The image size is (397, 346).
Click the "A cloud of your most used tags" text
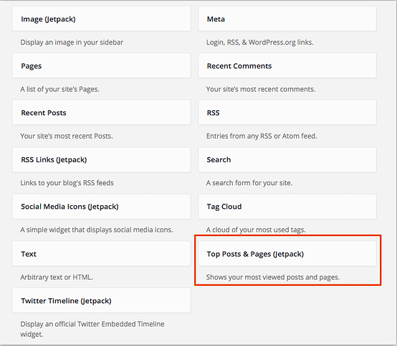click(x=256, y=229)
